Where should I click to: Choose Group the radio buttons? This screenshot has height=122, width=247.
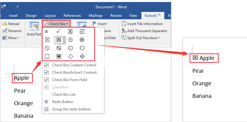pyautogui.click(x=73, y=109)
